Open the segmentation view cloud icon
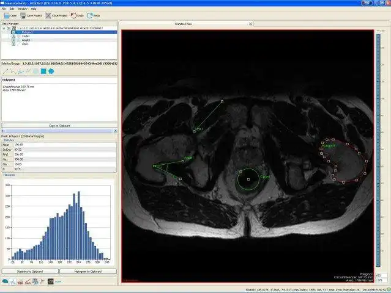This screenshot has height=293, width=391. 5,281
